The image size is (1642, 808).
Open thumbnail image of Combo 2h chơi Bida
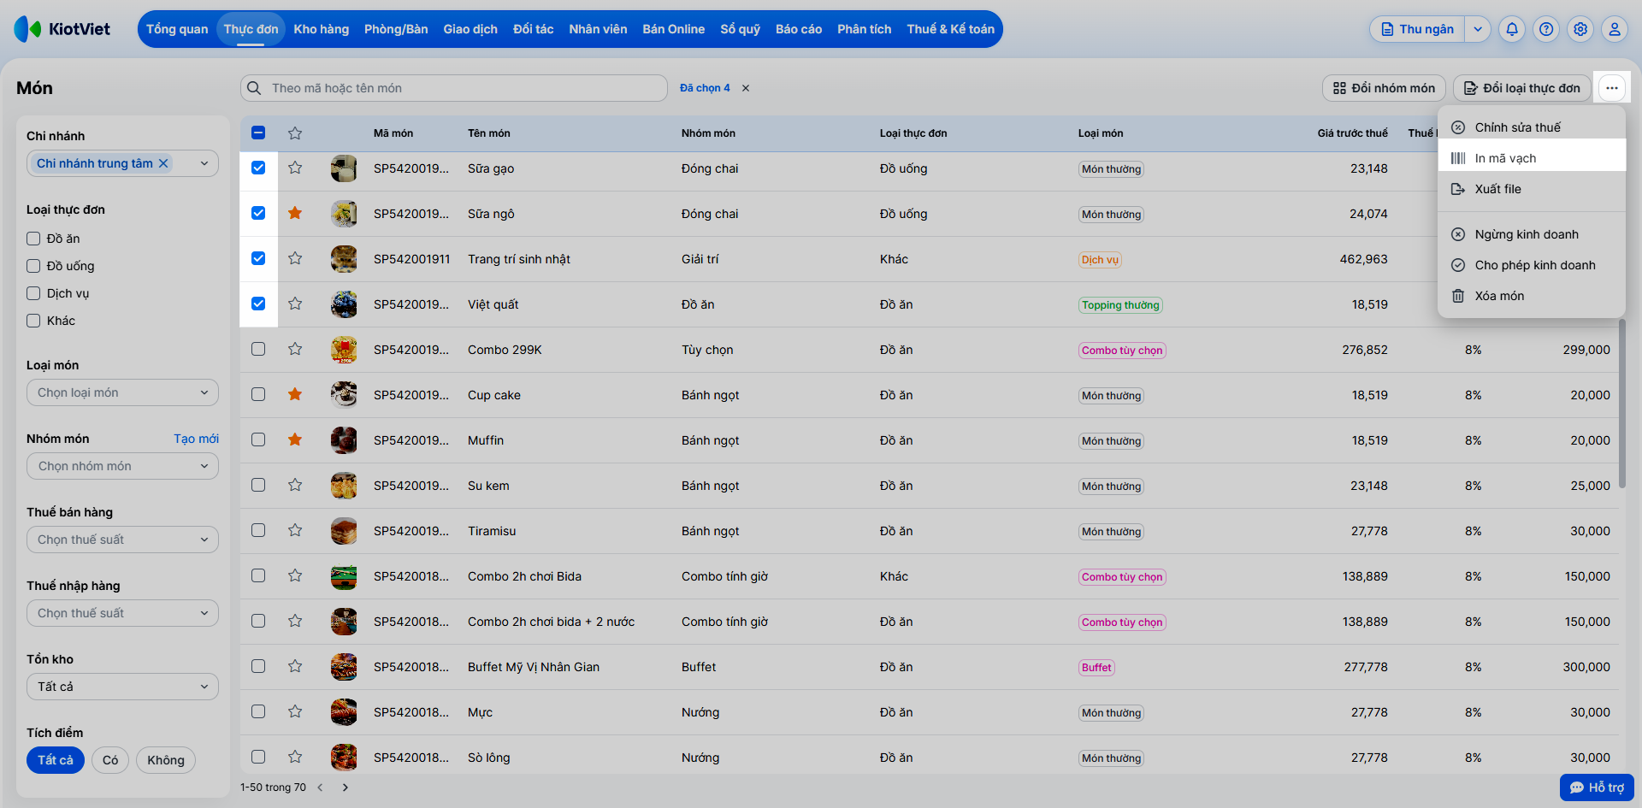tap(344, 576)
